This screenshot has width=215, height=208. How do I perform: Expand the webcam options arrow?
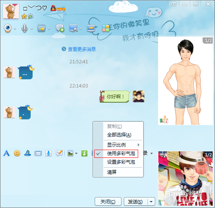15,29
